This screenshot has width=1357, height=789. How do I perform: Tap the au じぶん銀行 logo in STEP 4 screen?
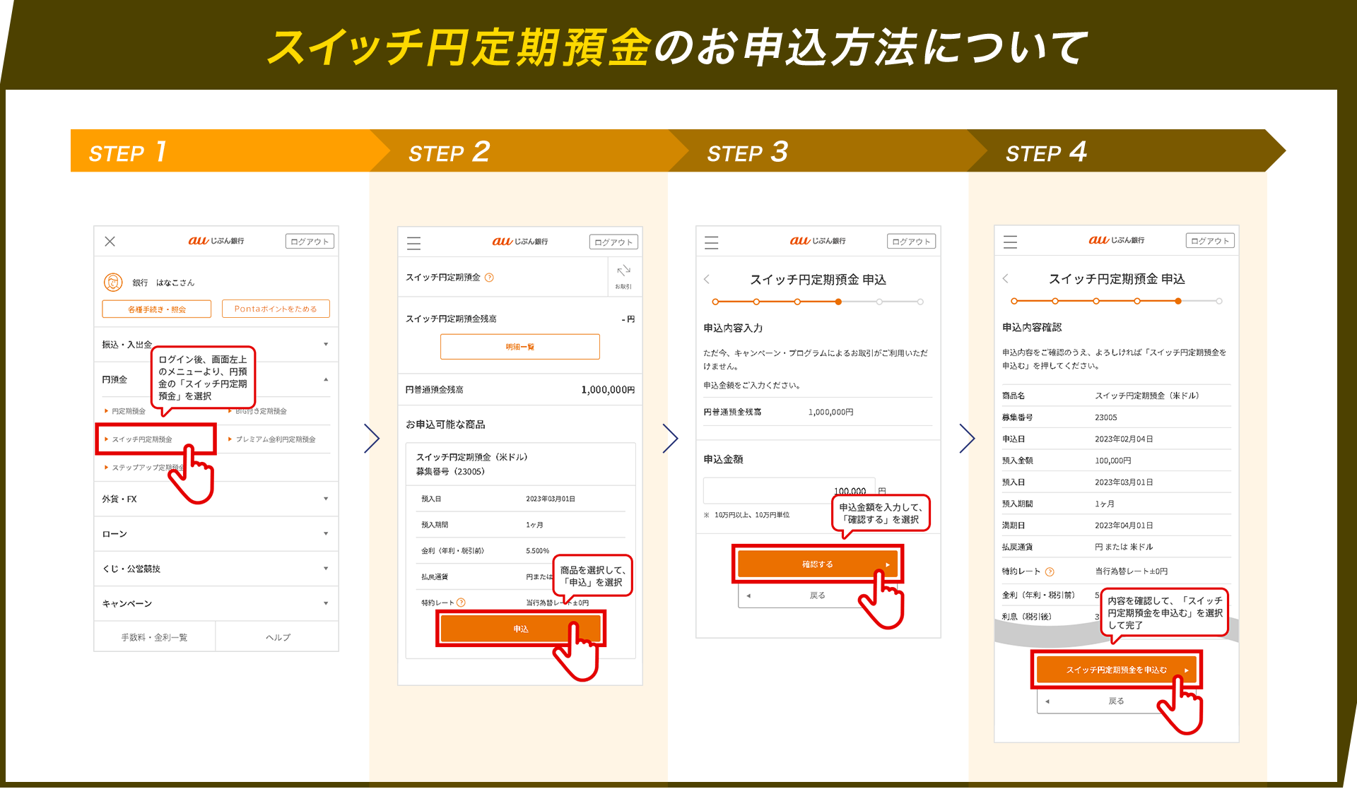pyautogui.click(x=1117, y=240)
